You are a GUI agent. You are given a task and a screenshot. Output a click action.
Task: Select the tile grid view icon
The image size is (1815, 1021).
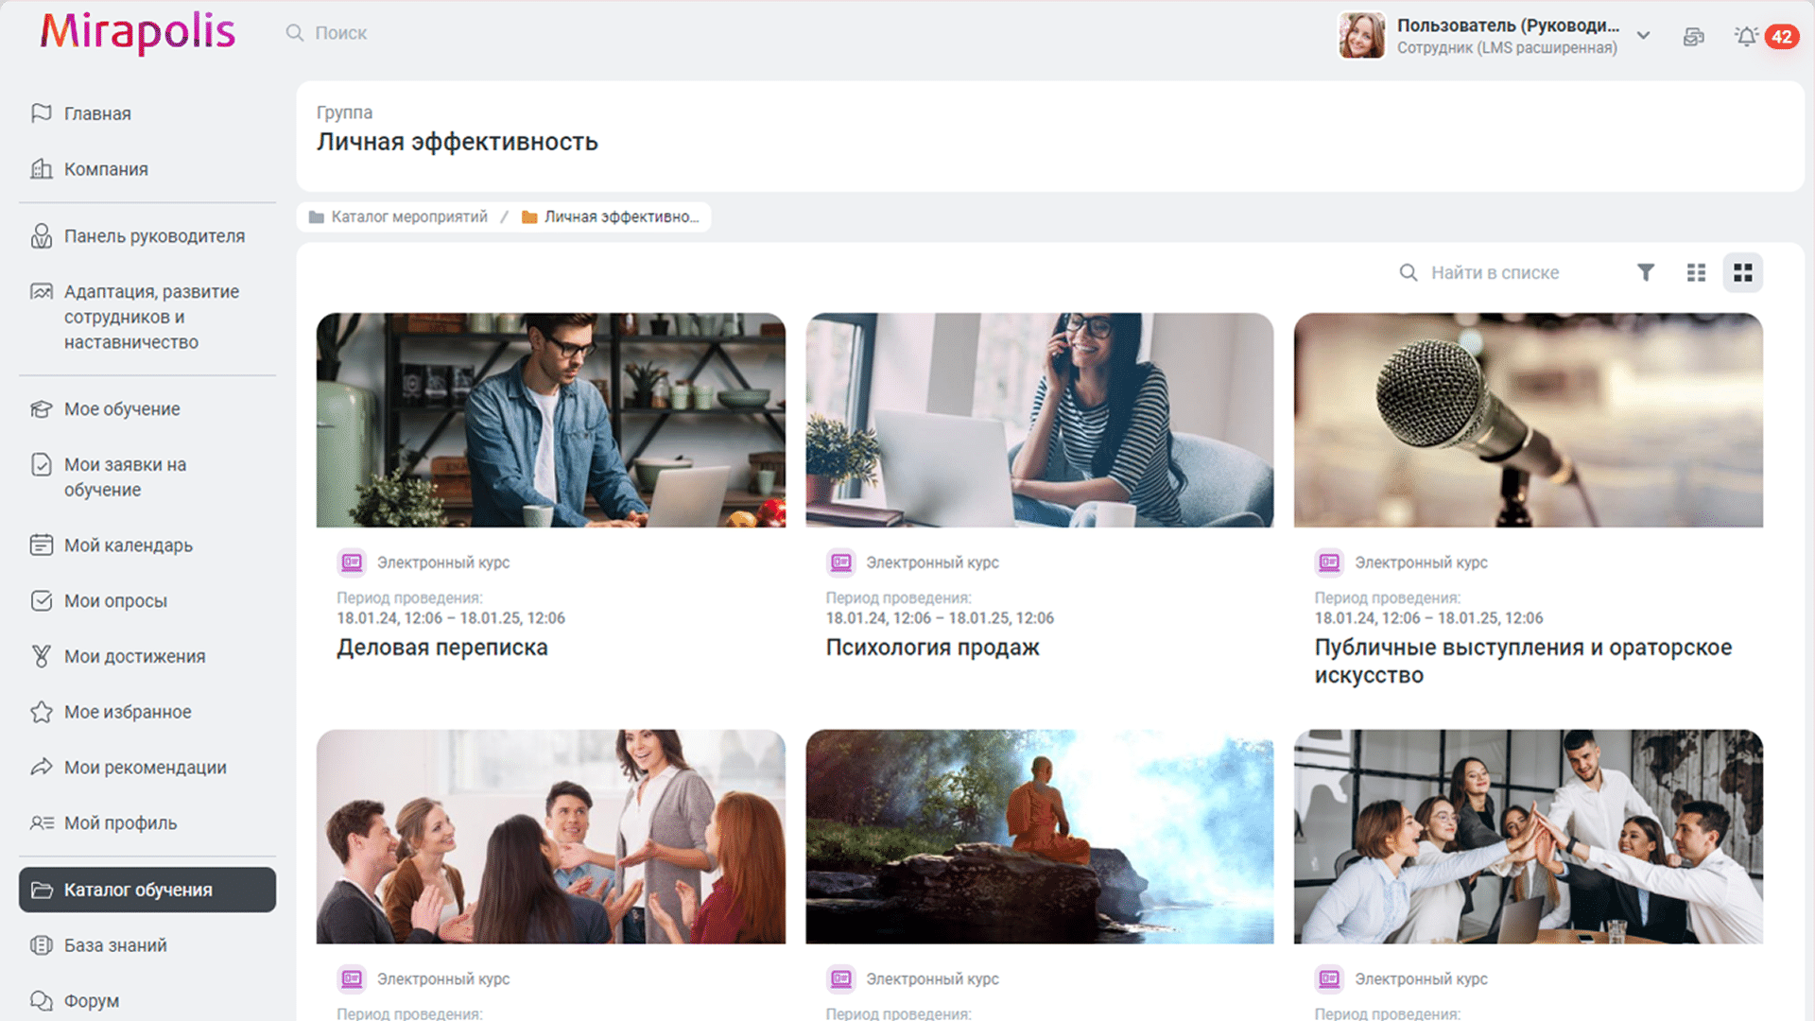(x=1742, y=273)
